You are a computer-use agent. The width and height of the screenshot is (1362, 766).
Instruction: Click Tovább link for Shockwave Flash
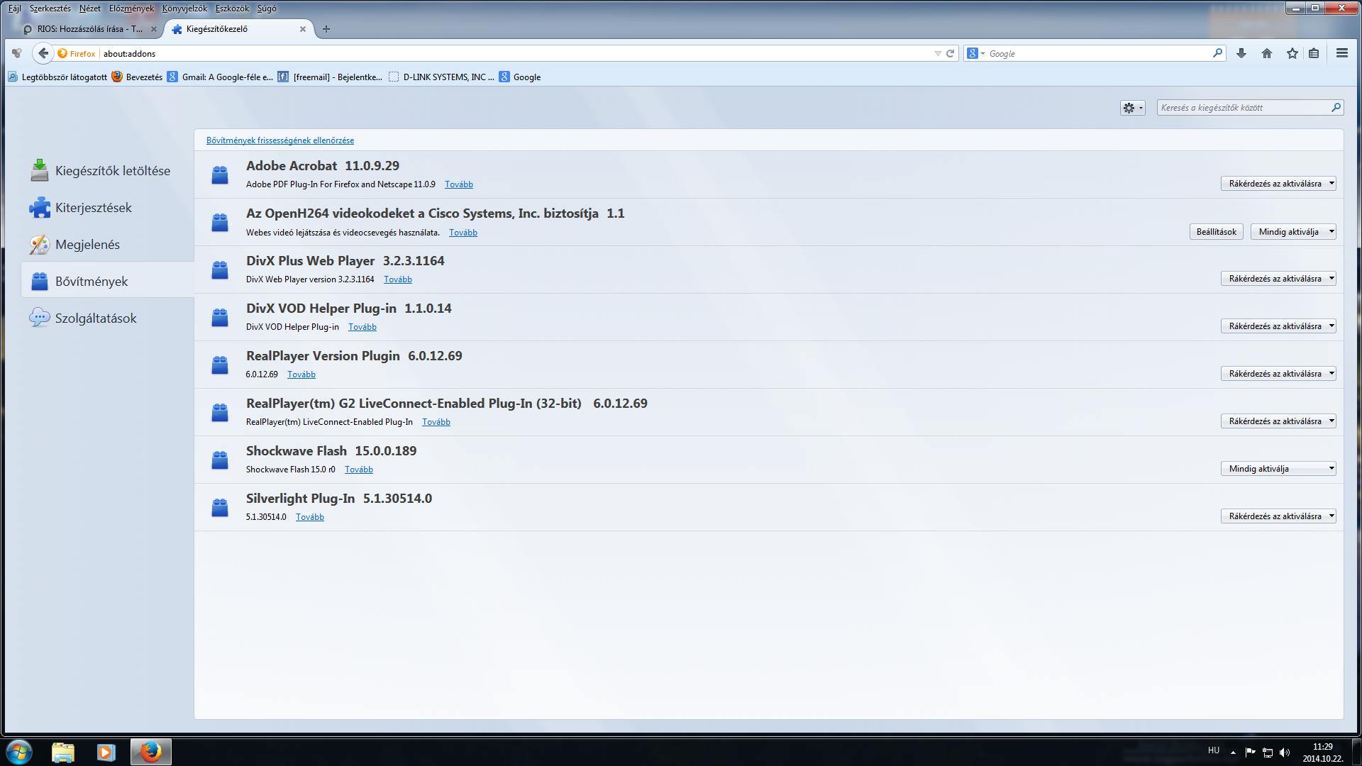[359, 470]
